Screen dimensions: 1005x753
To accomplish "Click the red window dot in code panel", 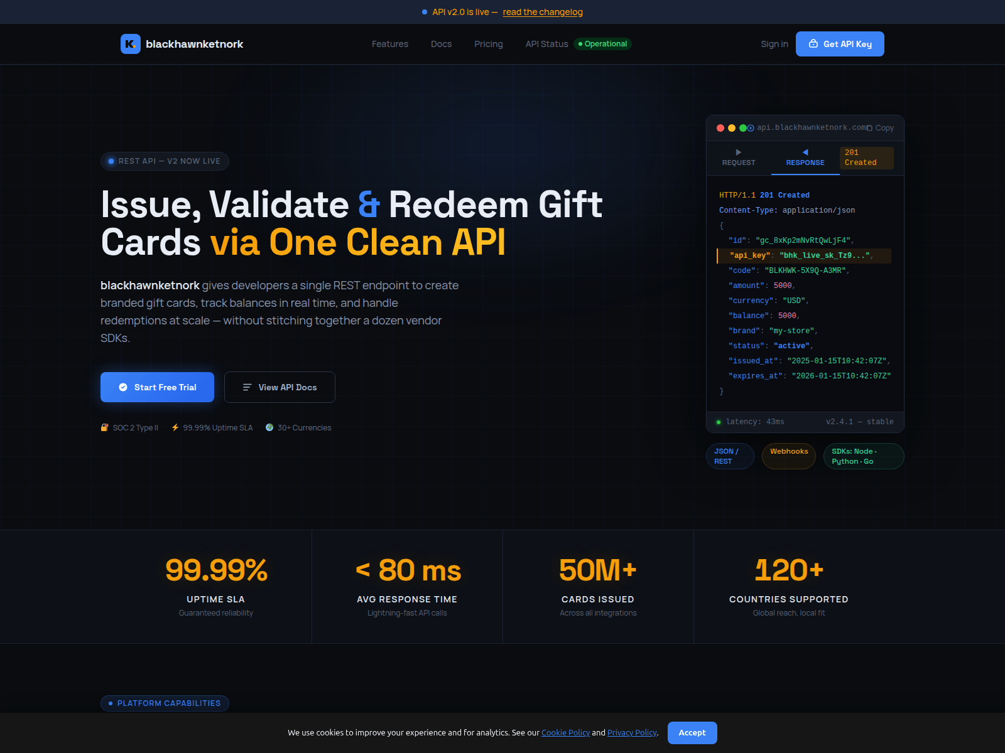I will [x=720, y=128].
